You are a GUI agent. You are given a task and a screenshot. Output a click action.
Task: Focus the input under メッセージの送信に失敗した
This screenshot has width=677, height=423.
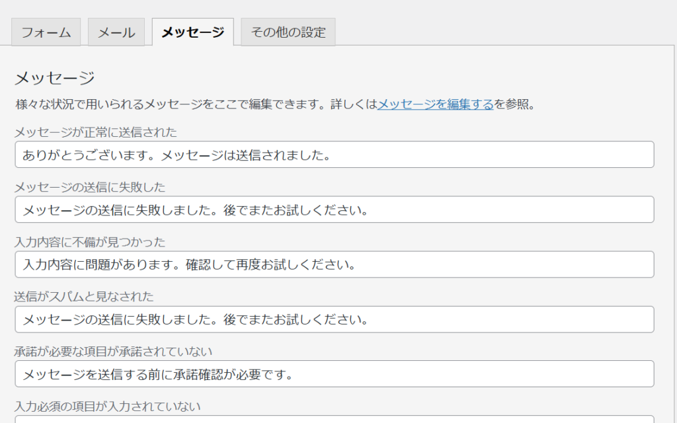tap(334, 210)
